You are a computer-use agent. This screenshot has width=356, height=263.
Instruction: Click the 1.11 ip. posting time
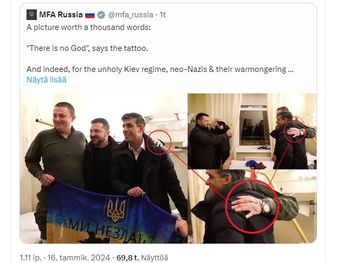click(30, 258)
